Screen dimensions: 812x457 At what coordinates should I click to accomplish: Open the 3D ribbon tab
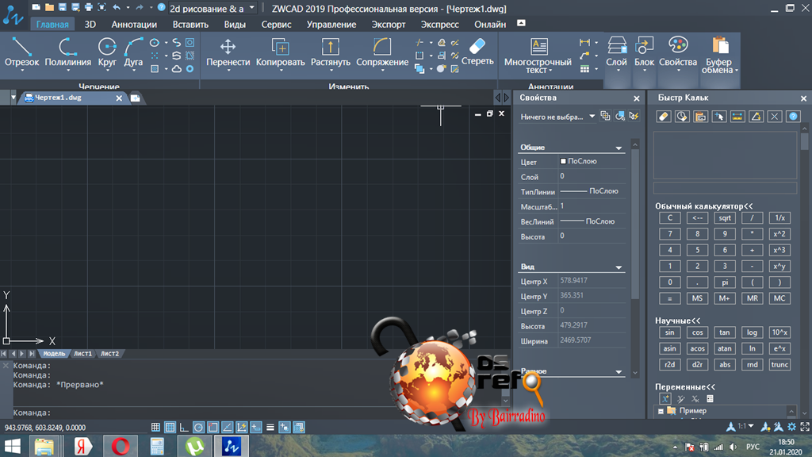point(90,25)
